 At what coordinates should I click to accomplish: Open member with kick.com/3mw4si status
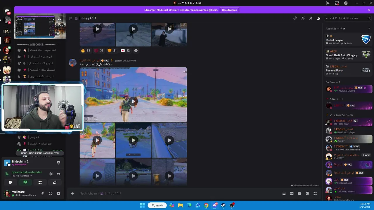[348, 190]
